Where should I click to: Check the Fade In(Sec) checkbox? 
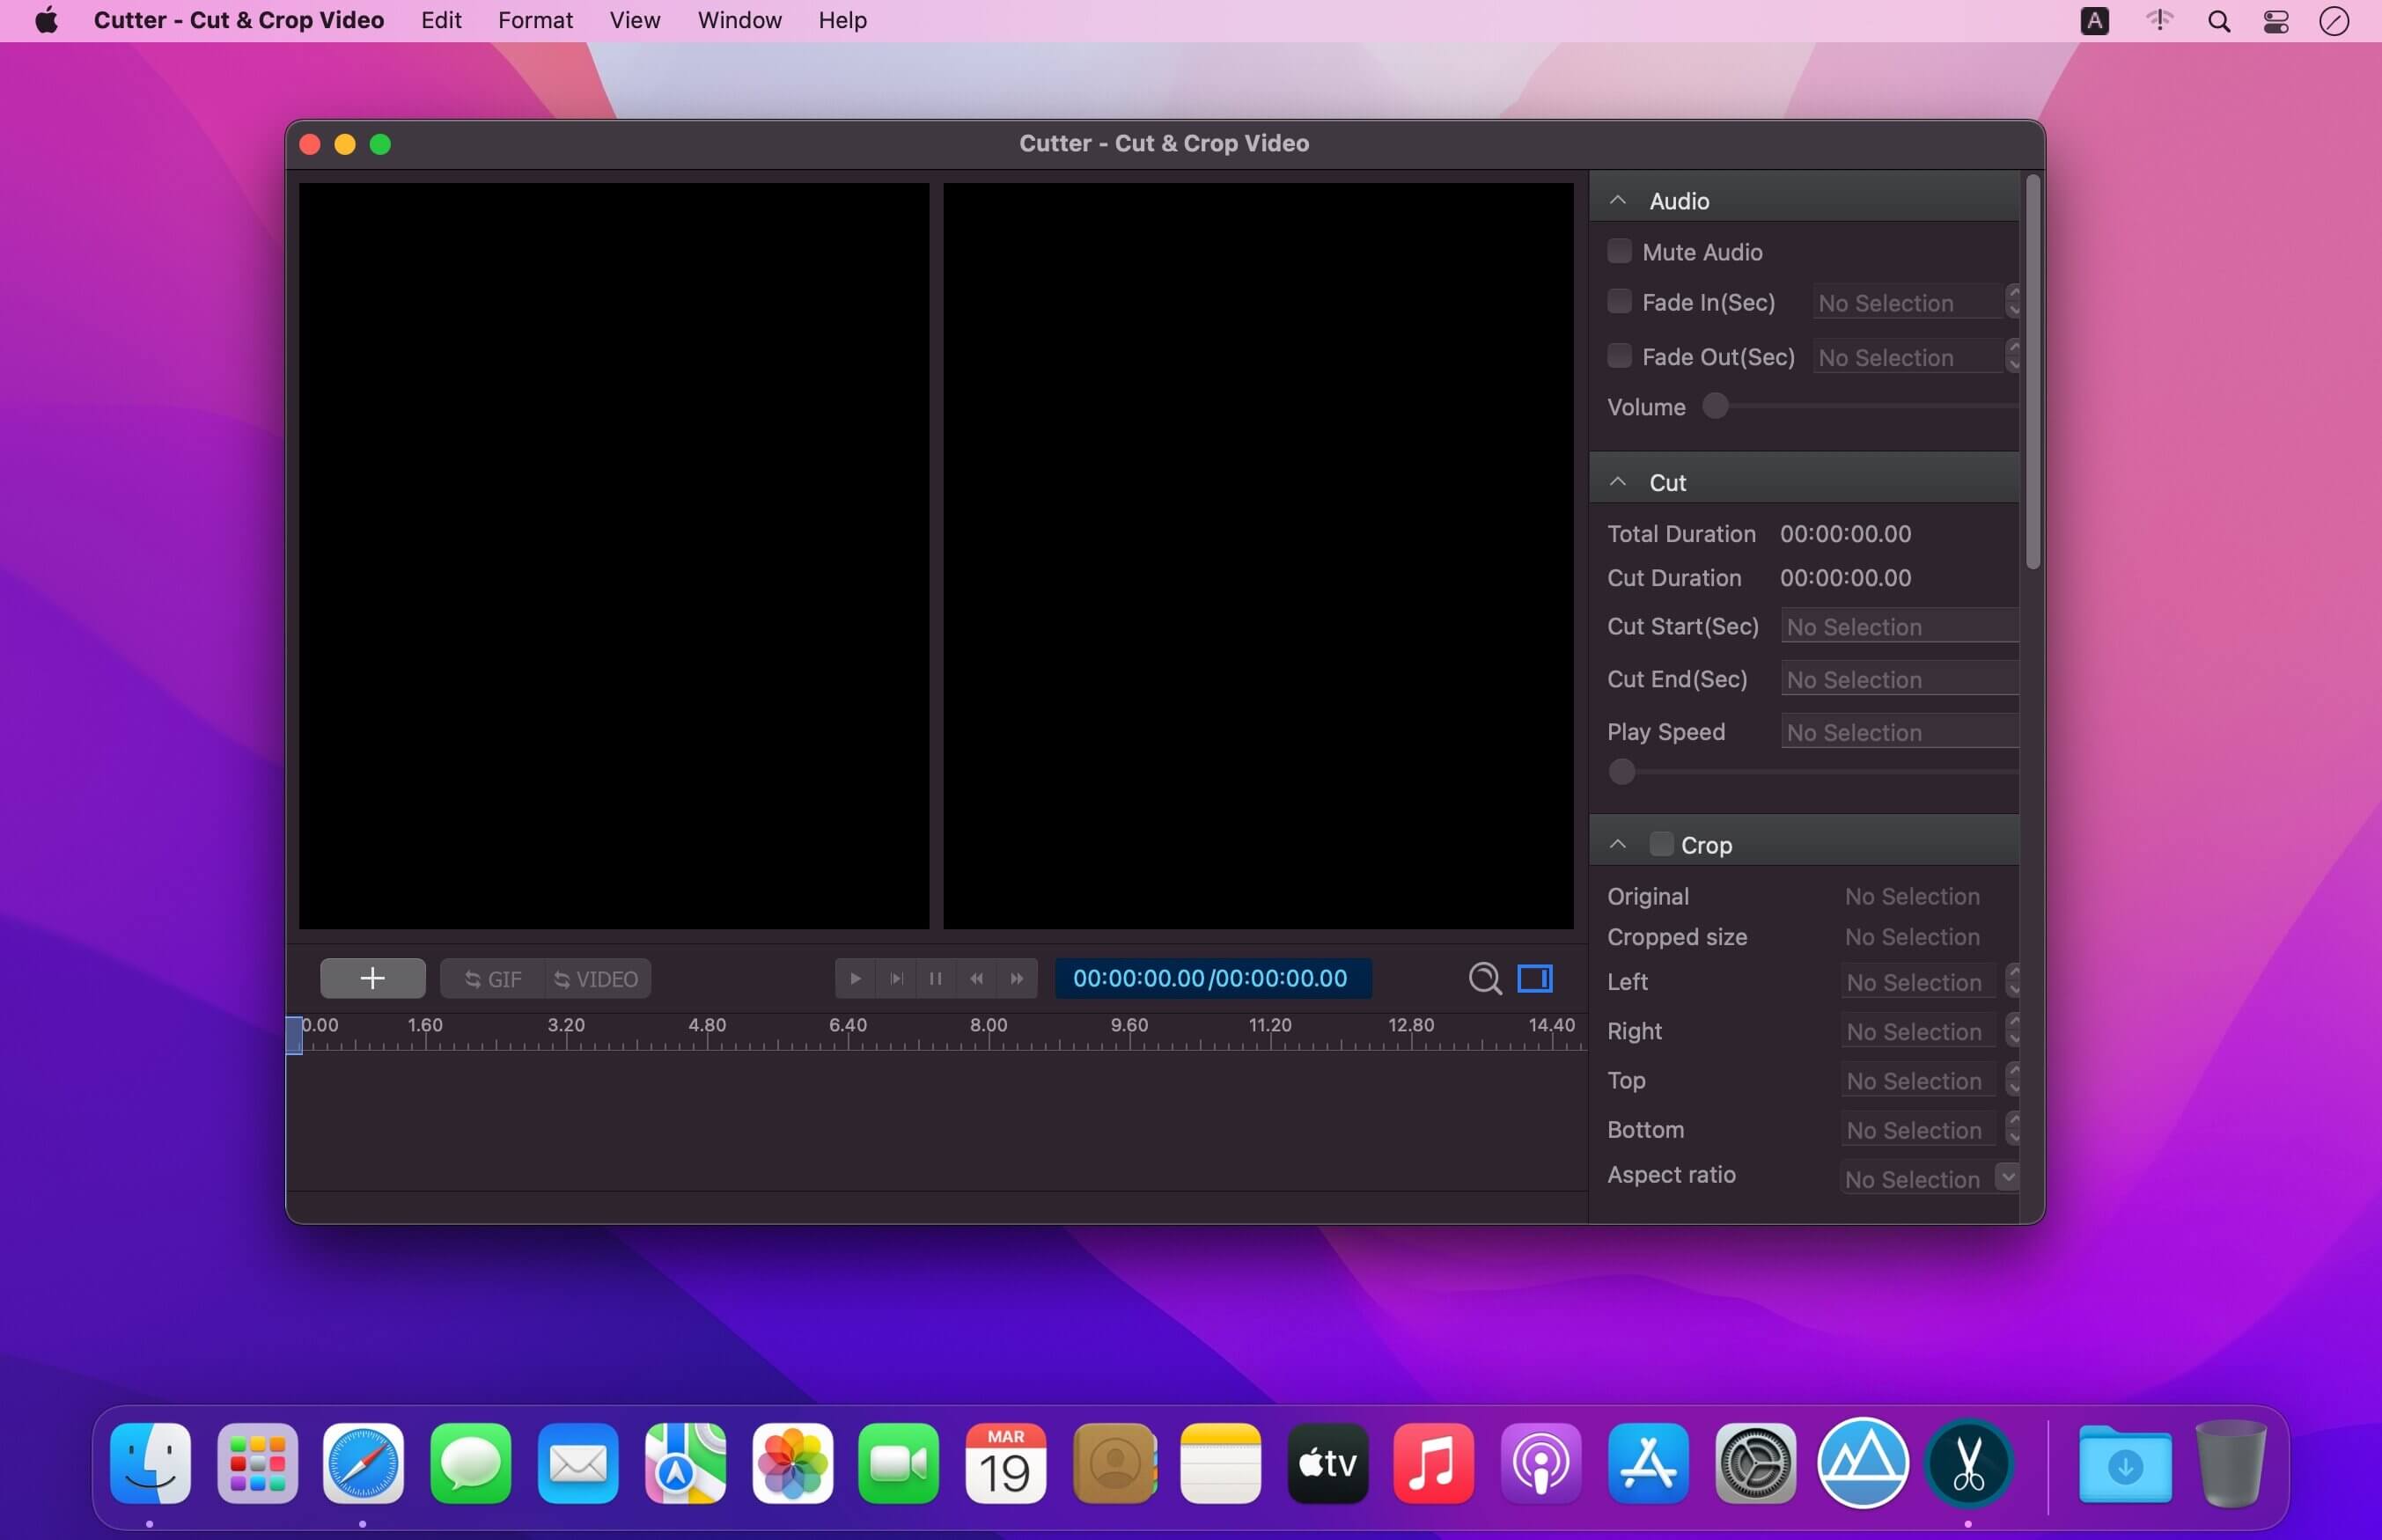(x=1619, y=301)
